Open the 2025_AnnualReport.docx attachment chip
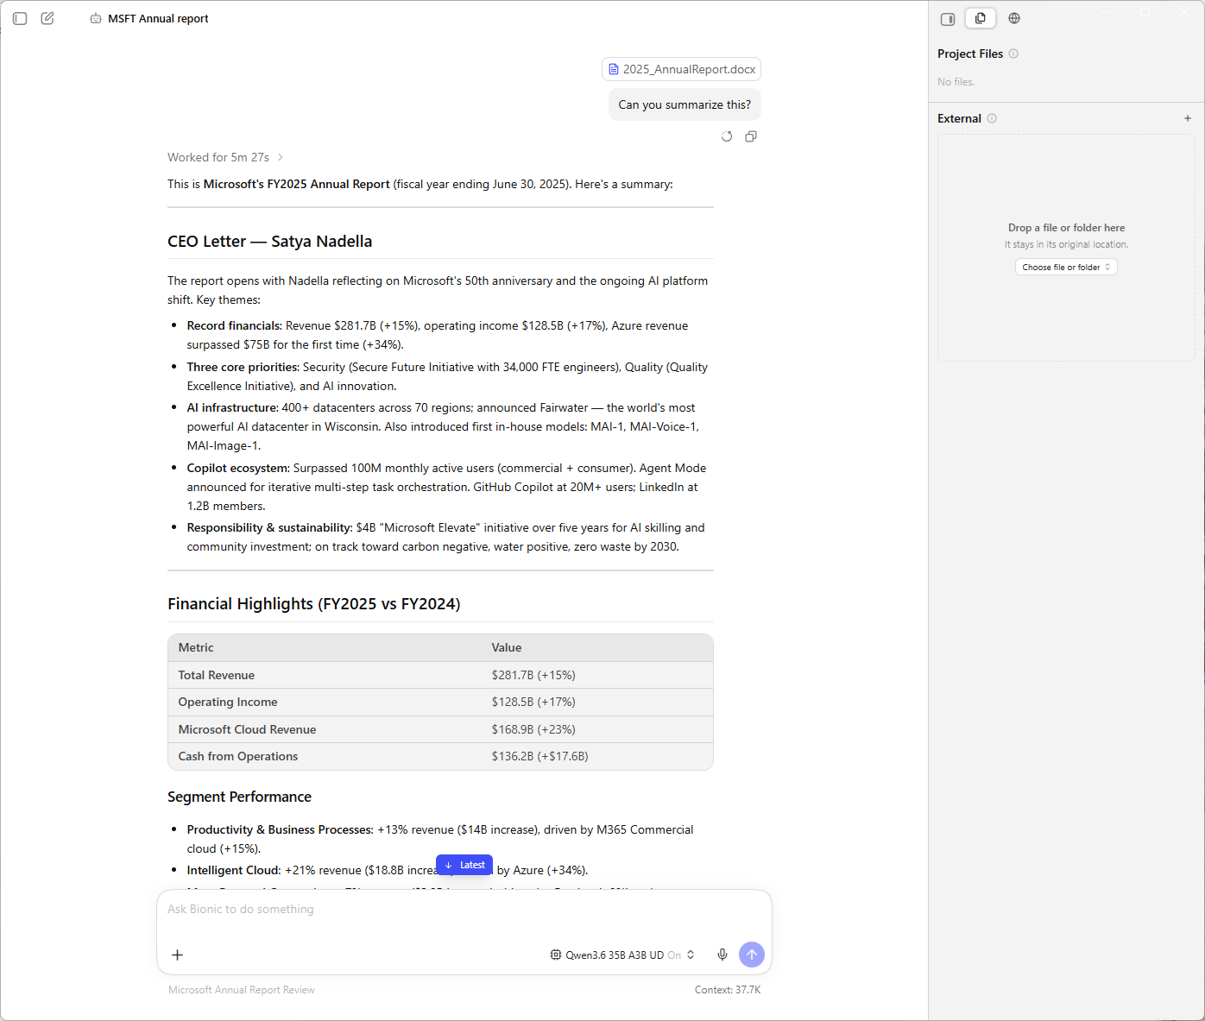This screenshot has height=1021, width=1205. 681,69
